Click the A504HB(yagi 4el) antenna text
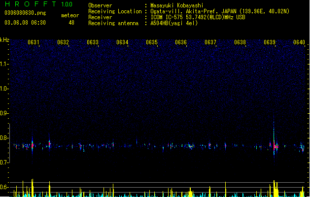The height and width of the screenshot is (197, 310). [x=174, y=23]
